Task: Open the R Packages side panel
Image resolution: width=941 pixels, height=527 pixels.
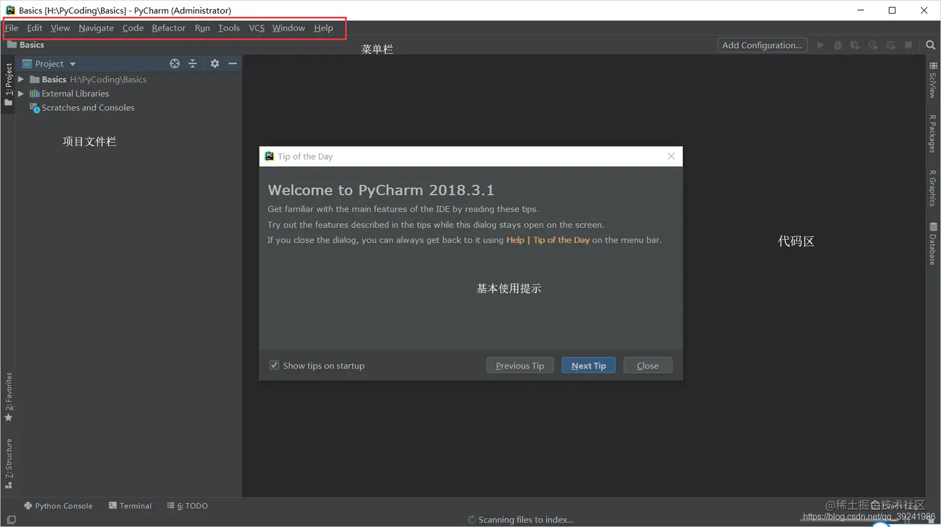Action: 933,133
